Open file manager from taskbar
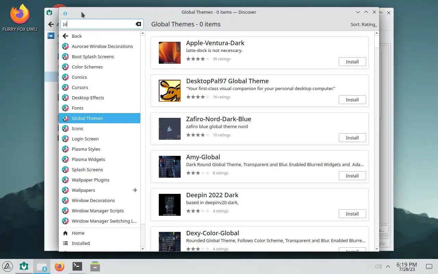 tap(95, 266)
